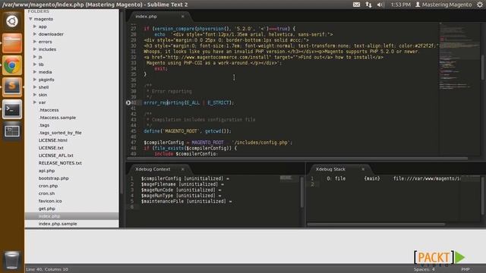486x273 pixels.
Task: Click the Xdebug Stack horizontal scrollbar
Action: (x=376, y=224)
